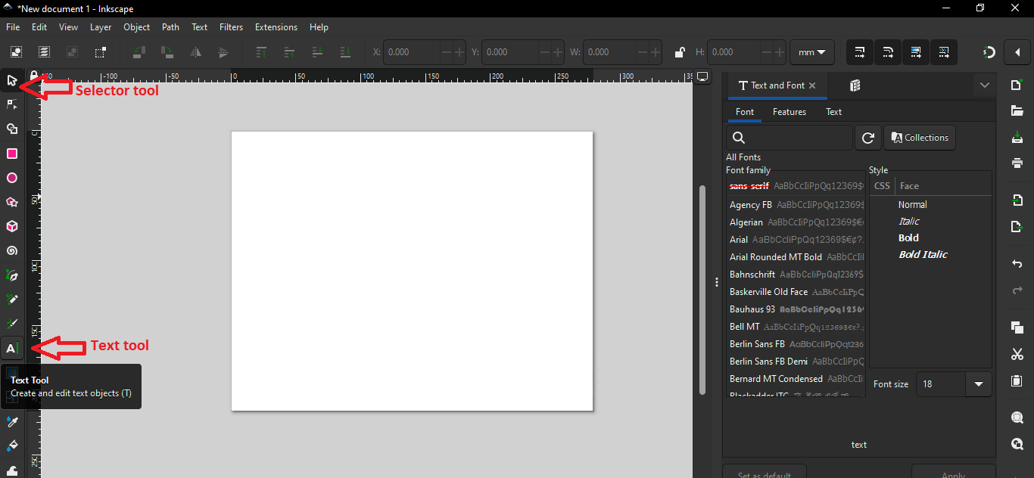1034x478 pixels.
Task: Click the font search field
Action: 789,138
